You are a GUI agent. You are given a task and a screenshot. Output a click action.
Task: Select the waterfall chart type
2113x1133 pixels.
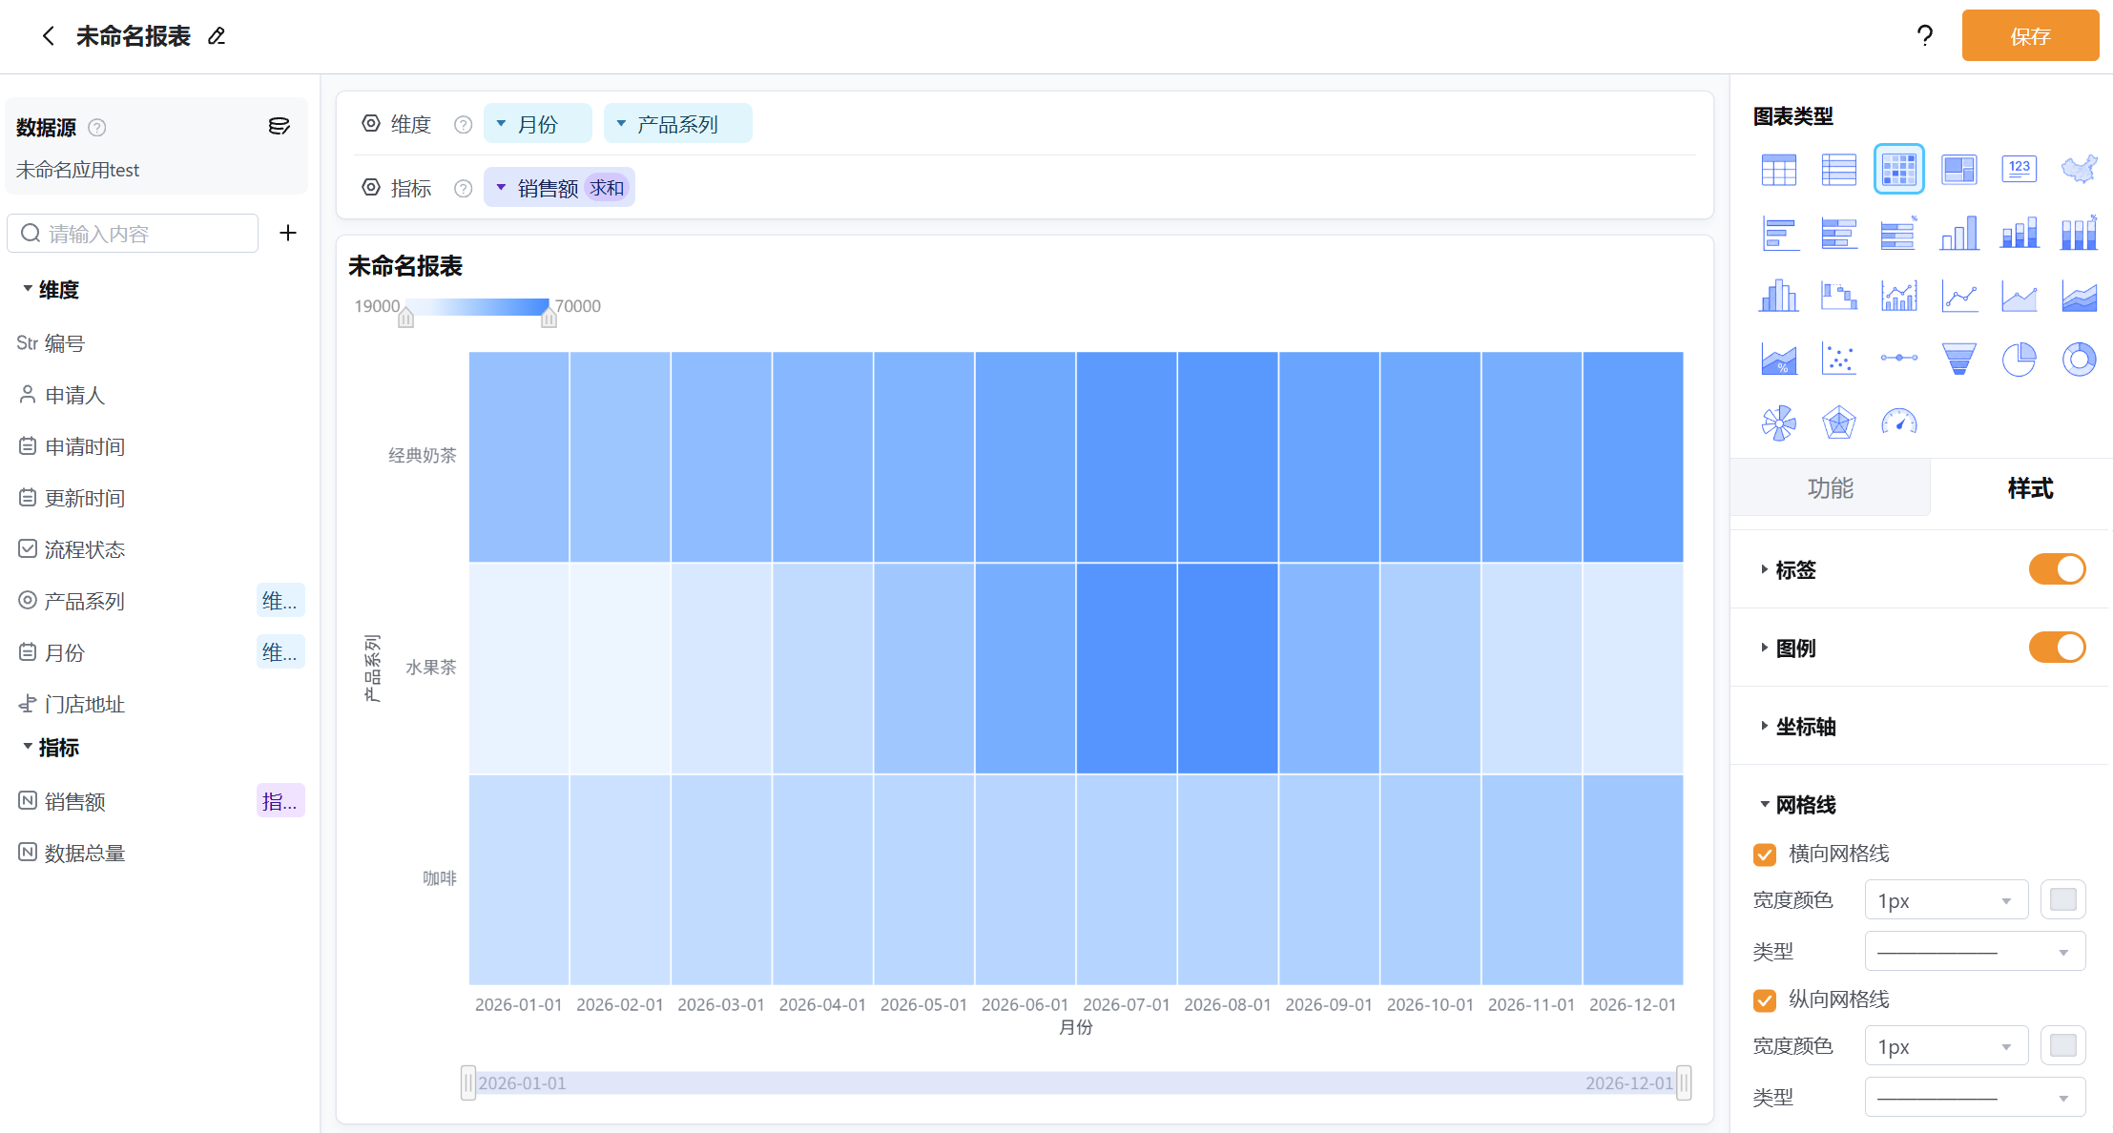(x=1838, y=297)
